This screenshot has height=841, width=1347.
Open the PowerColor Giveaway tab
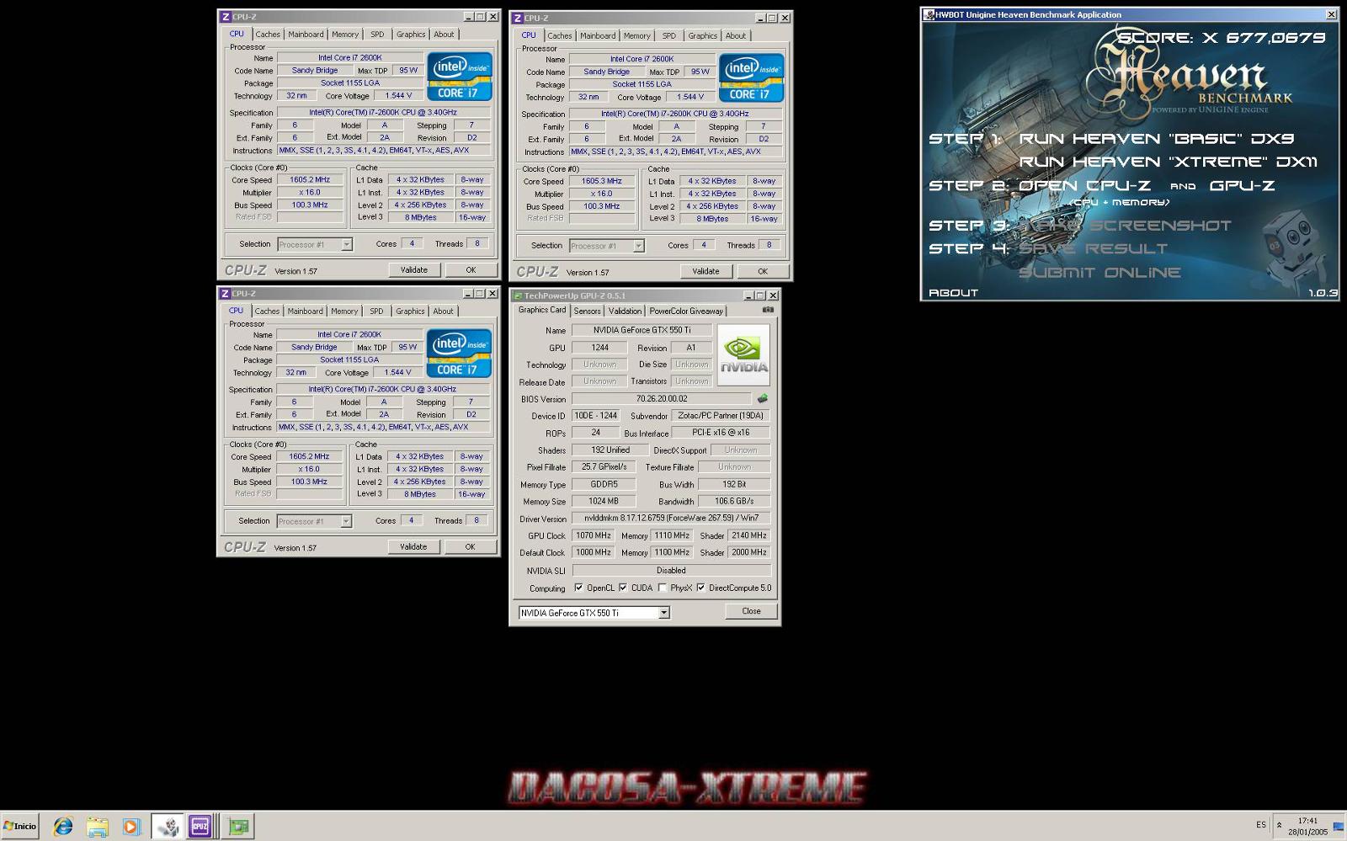pyautogui.click(x=686, y=311)
